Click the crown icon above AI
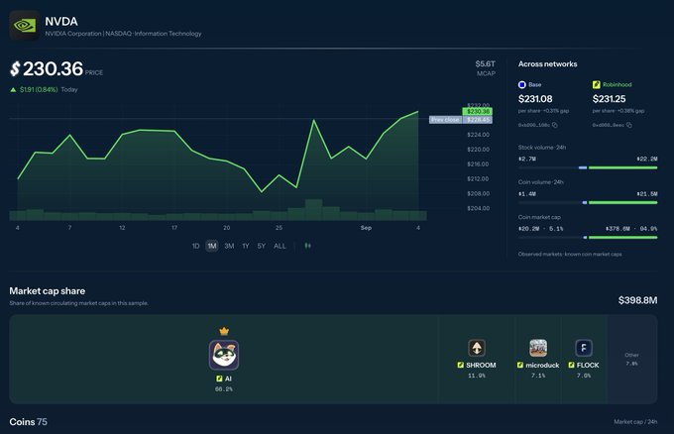This screenshot has height=434, width=674. point(224,331)
